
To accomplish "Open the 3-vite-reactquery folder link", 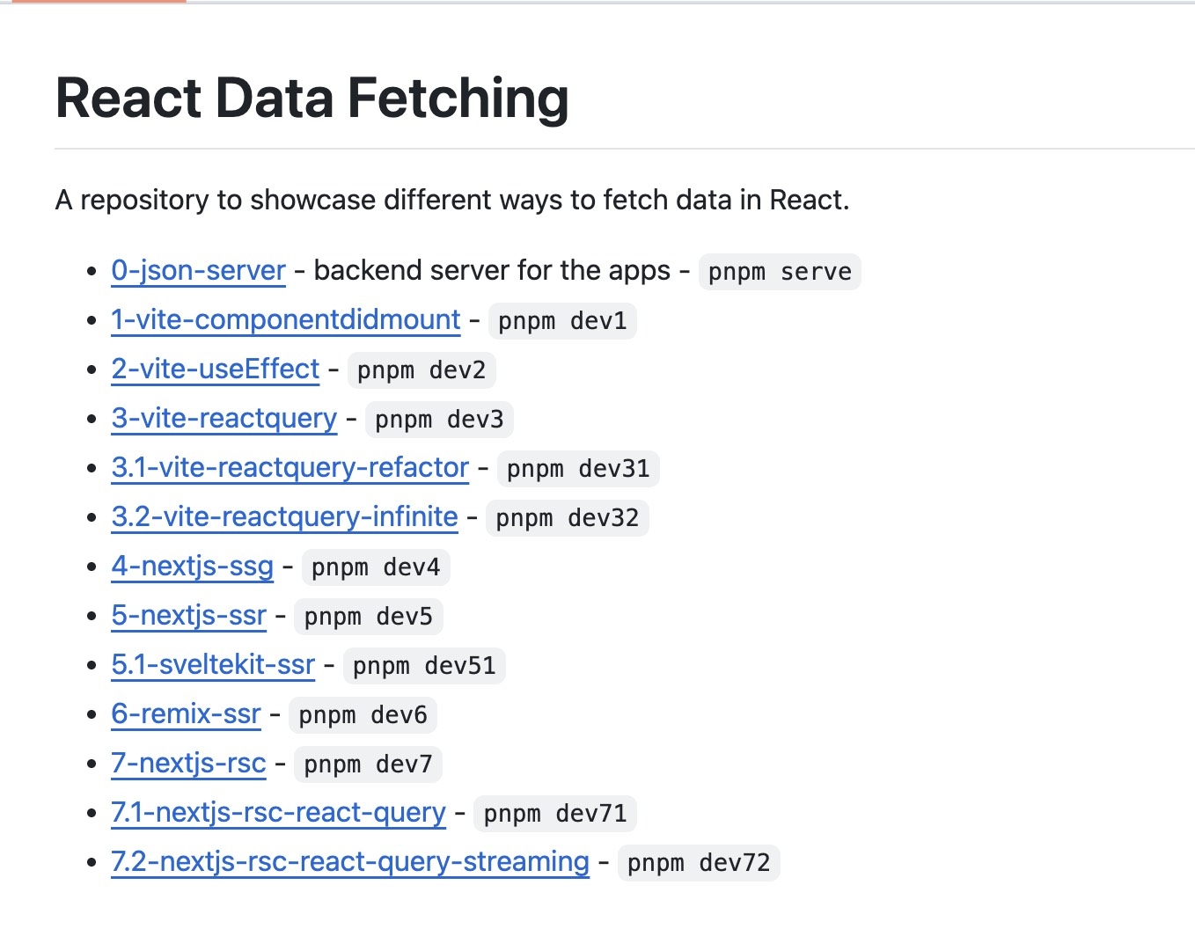I will pos(224,419).
